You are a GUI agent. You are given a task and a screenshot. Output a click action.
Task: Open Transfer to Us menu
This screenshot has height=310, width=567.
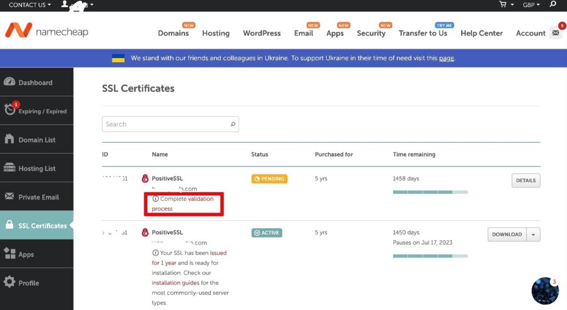422,33
